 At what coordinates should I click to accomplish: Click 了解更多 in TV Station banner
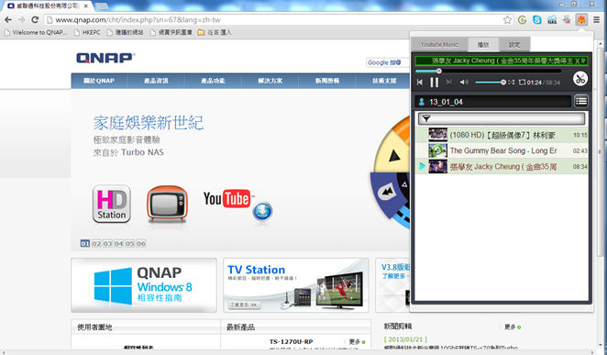click(244, 305)
